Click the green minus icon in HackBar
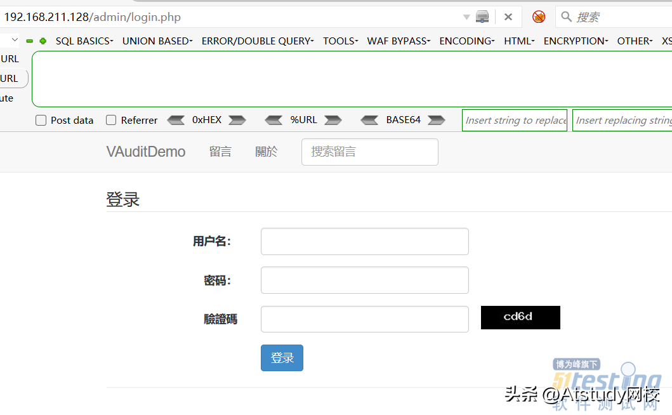The width and height of the screenshot is (672, 415). click(x=29, y=41)
